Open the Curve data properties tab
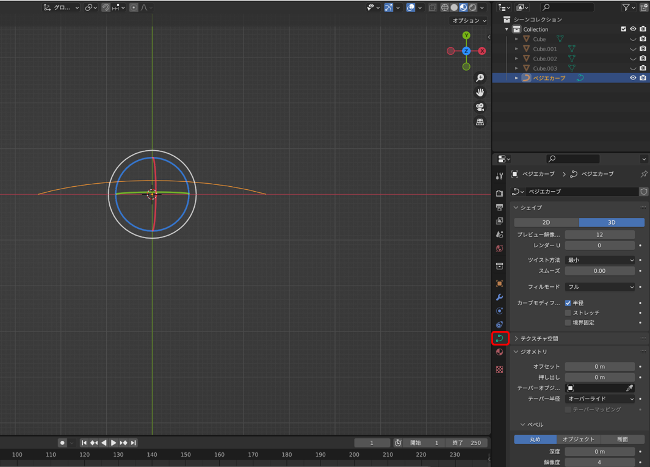The height and width of the screenshot is (467, 650). click(x=500, y=338)
